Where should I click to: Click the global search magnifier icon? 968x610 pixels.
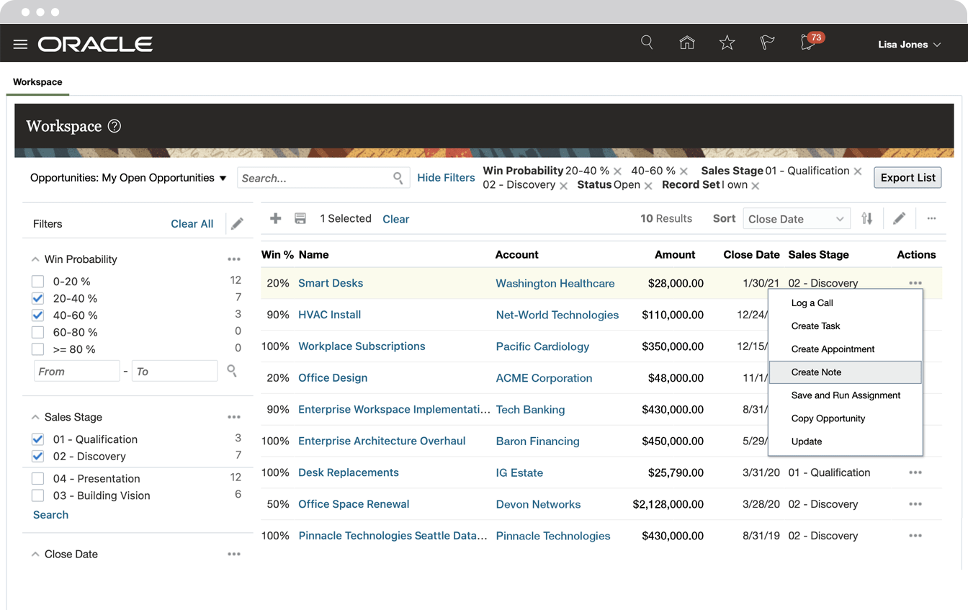[x=647, y=42]
